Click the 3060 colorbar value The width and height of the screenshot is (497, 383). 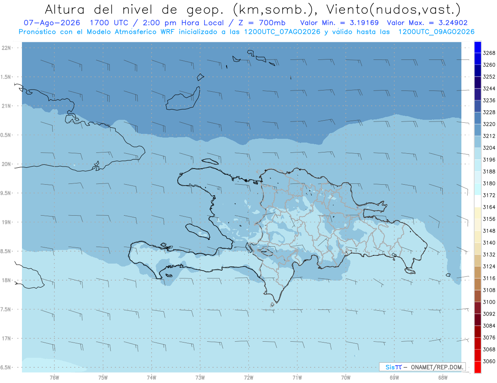pyautogui.click(x=489, y=361)
